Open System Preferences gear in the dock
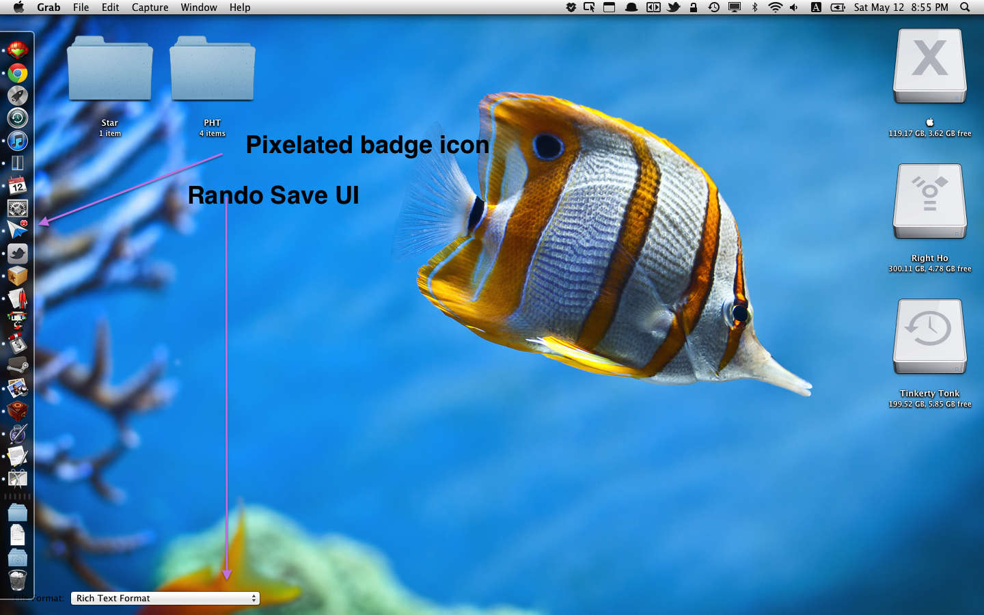The width and height of the screenshot is (984, 615). (18, 208)
